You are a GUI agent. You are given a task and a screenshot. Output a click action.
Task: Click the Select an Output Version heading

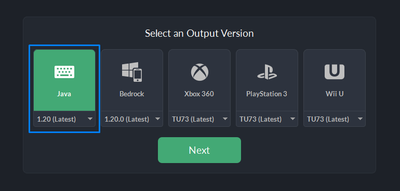click(199, 33)
